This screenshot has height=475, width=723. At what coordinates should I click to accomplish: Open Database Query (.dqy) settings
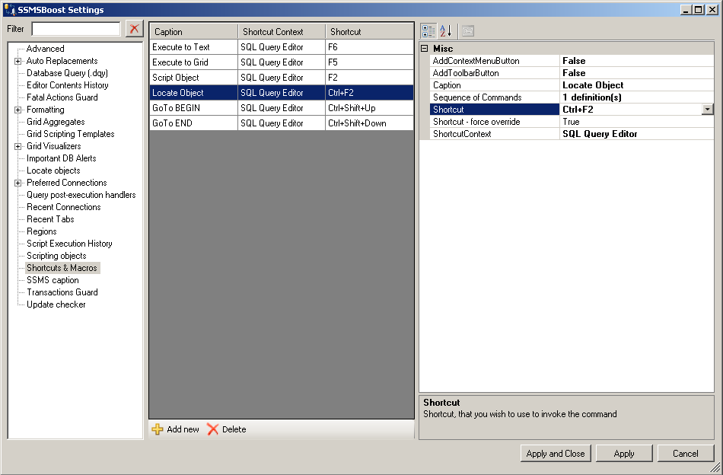pyautogui.click(x=67, y=73)
